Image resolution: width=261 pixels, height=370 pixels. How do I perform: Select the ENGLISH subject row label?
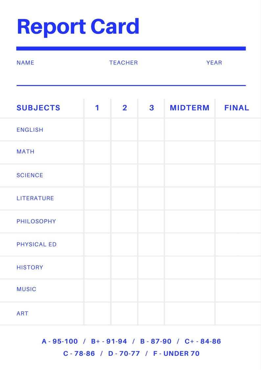coord(30,130)
